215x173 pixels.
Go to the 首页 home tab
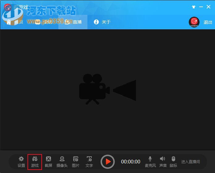click(x=15, y=22)
